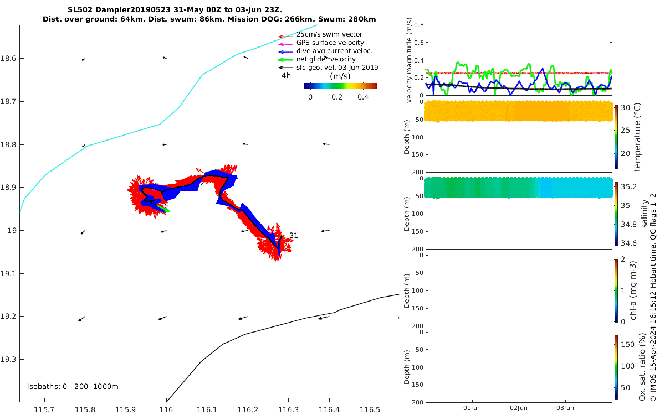Click the '01Jun' date axis label
Image resolution: width=665 pixels, height=415 pixels.
[x=472, y=408]
